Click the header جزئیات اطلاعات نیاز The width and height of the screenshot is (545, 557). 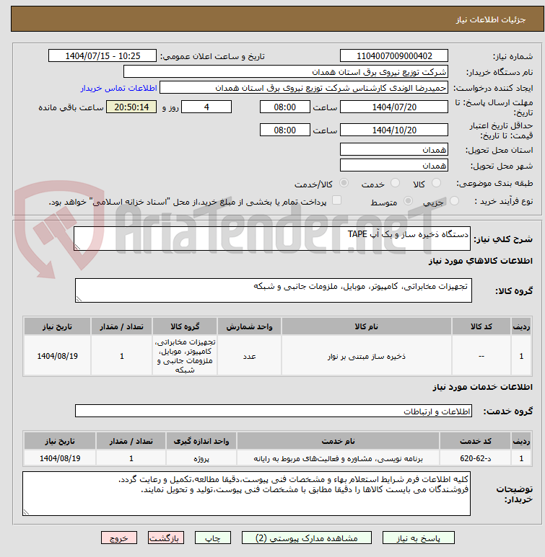(491, 19)
